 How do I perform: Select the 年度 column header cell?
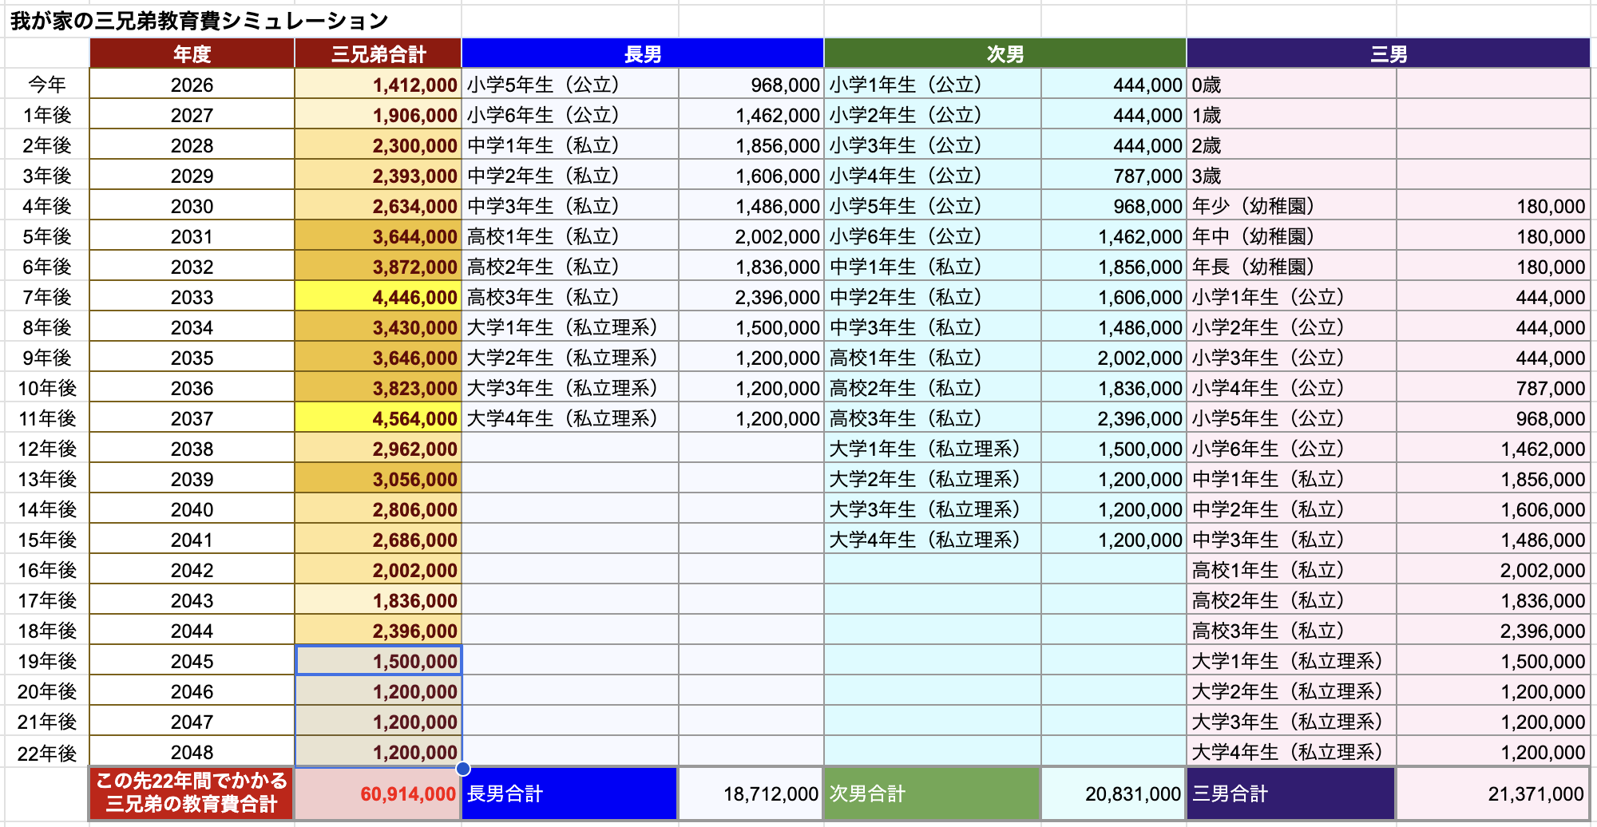click(192, 54)
